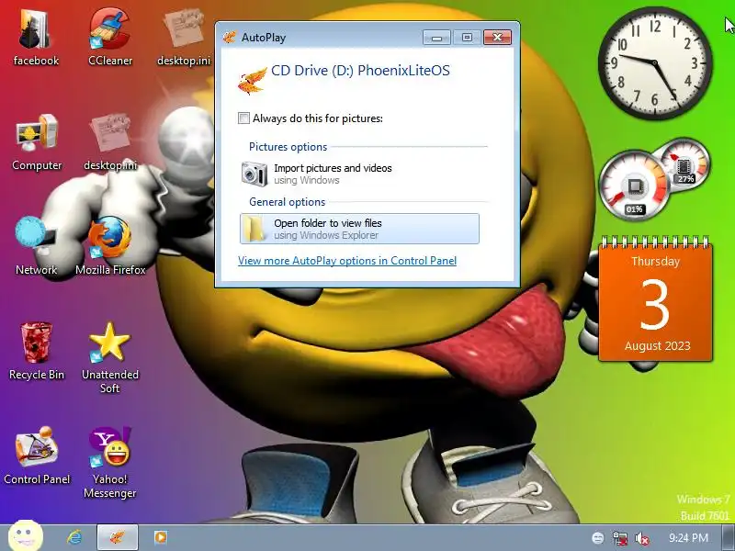Select the AutoPlay taskbar button
The width and height of the screenshot is (735, 551).
click(118, 537)
